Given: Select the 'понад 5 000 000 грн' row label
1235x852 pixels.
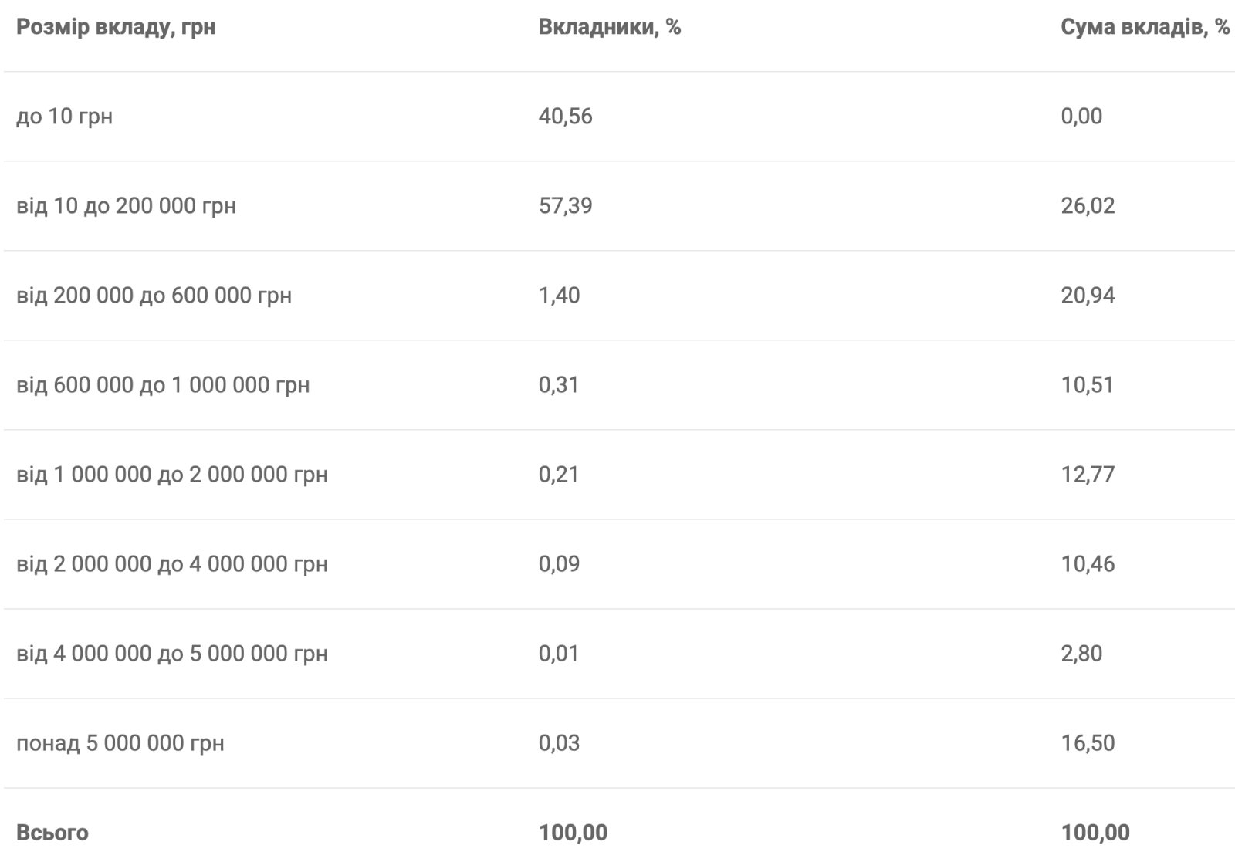Looking at the screenshot, I should pyautogui.click(x=120, y=743).
